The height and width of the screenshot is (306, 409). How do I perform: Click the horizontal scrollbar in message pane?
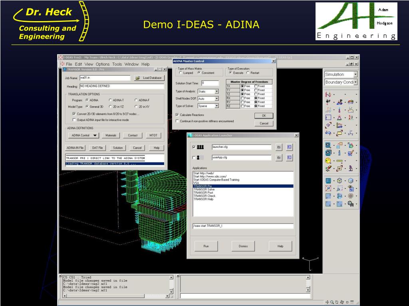[116, 296]
